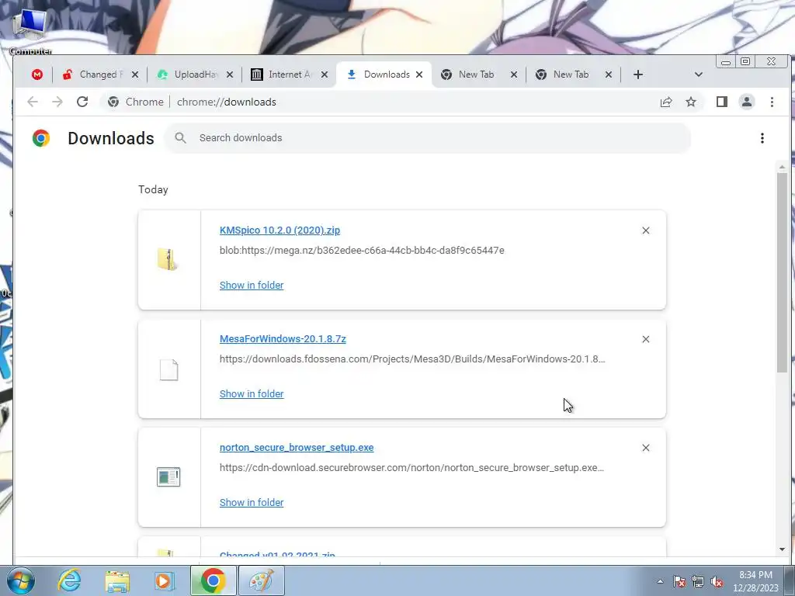Viewport: 795px width, 596px height.
Task: Click the vertical scrollbar thumb
Action: coord(782,272)
